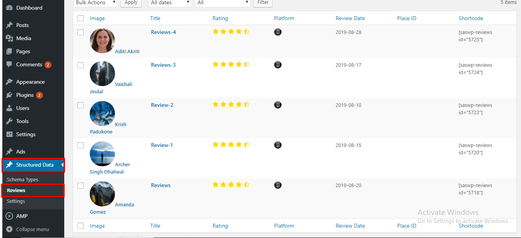Select the AMP lightning icon

click(9, 216)
